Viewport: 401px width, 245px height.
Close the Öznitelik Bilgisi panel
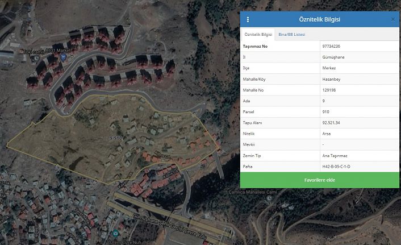[392, 19]
